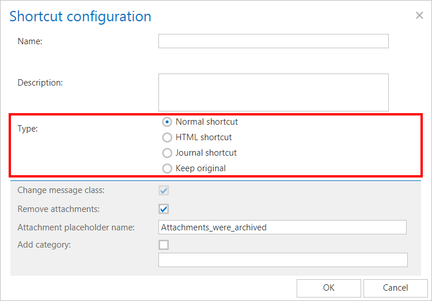The height and width of the screenshot is (301, 432).
Task: Choose the HTML shortcut type
Action: [x=167, y=137]
